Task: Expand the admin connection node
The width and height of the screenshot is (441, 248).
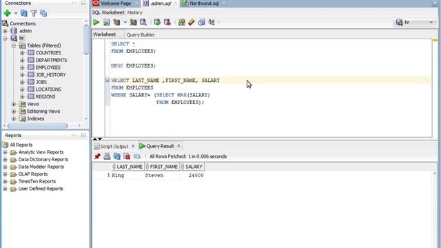Action: point(5,31)
